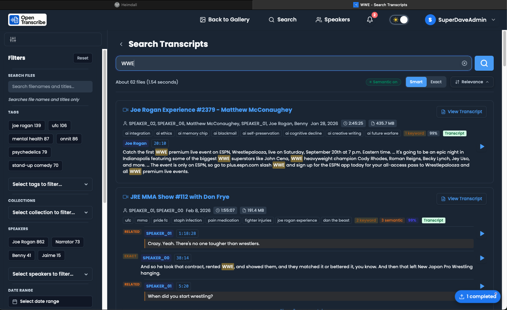Click the Search filenames and titles field
The height and width of the screenshot is (310, 507).
click(x=50, y=87)
